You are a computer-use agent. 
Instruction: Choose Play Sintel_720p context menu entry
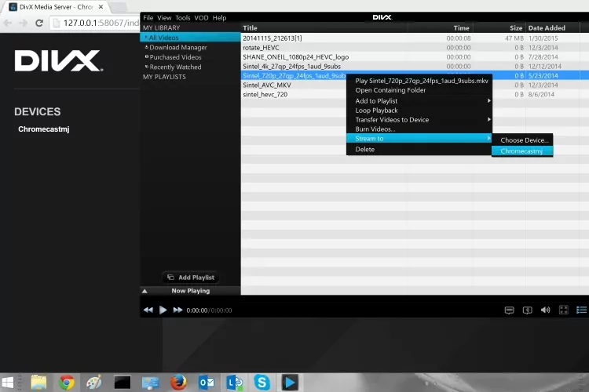point(419,81)
